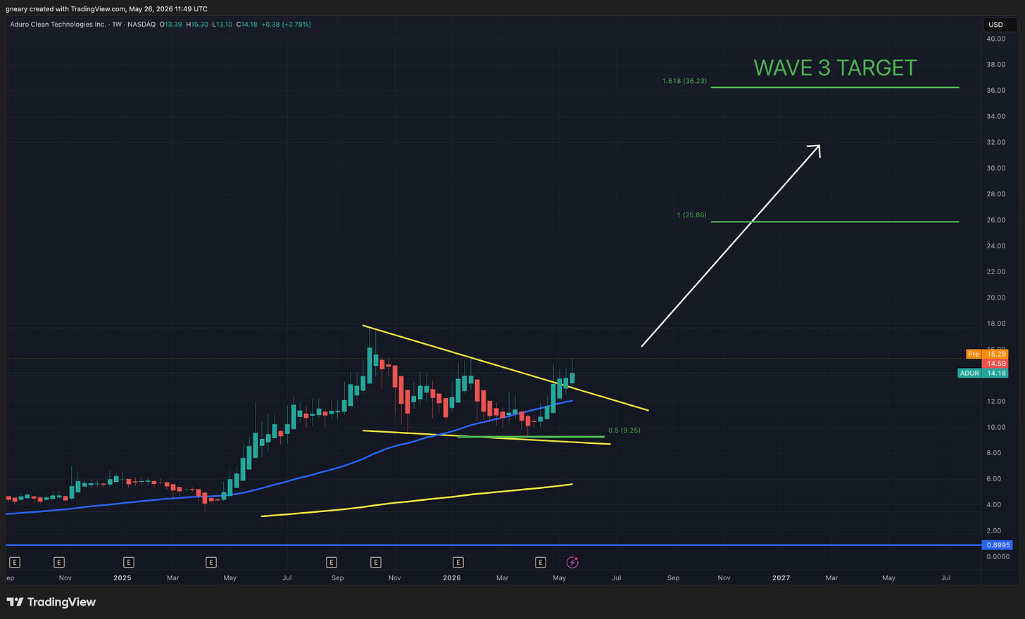Click the Pre 15.29 pre-market price tag
The height and width of the screenshot is (619, 1025).
coord(987,354)
